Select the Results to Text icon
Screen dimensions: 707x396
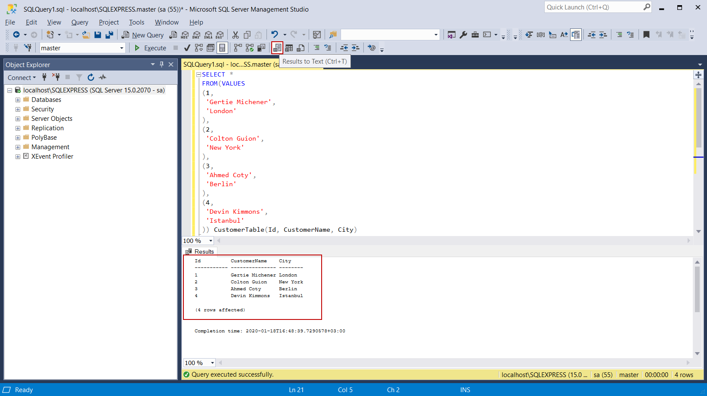[x=277, y=48]
